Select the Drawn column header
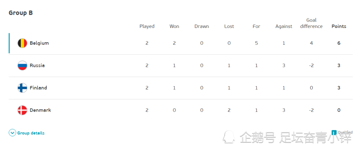 point(202,26)
